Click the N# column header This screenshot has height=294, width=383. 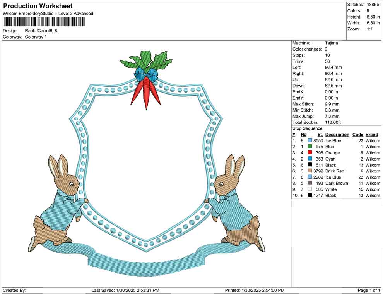pos(304,135)
